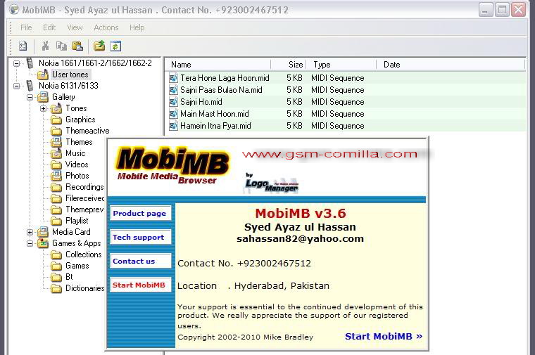Select Sajni Ho.mid file name
The height and width of the screenshot is (355, 535).
coord(201,102)
